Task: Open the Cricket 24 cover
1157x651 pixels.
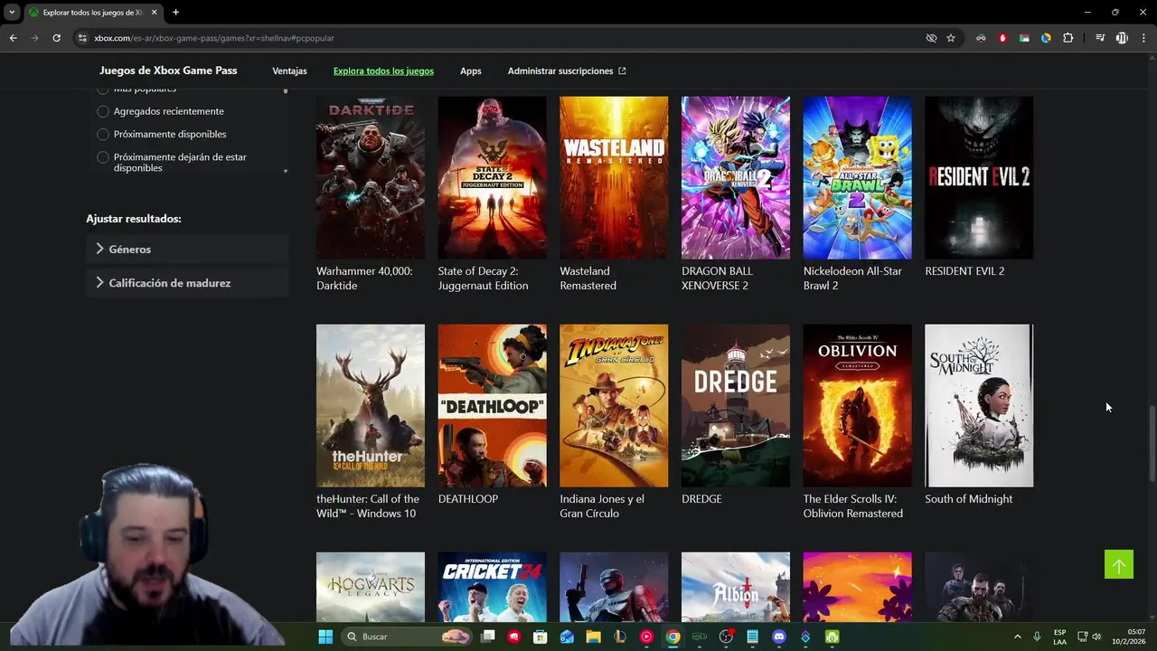Action: tap(493, 587)
